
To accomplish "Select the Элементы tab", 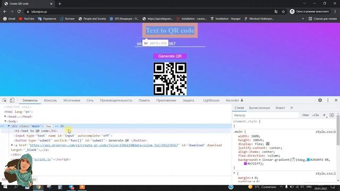I will 30,100.
